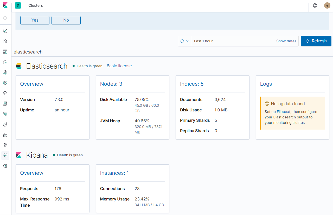The height and width of the screenshot is (215, 333).
Task: Click the Last 1 hour time range
Action: coord(203,41)
